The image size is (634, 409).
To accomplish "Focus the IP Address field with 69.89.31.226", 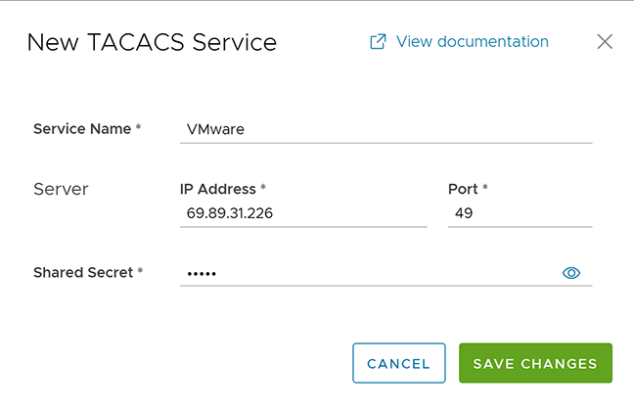I will pyautogui.click(x=303, y=212).
